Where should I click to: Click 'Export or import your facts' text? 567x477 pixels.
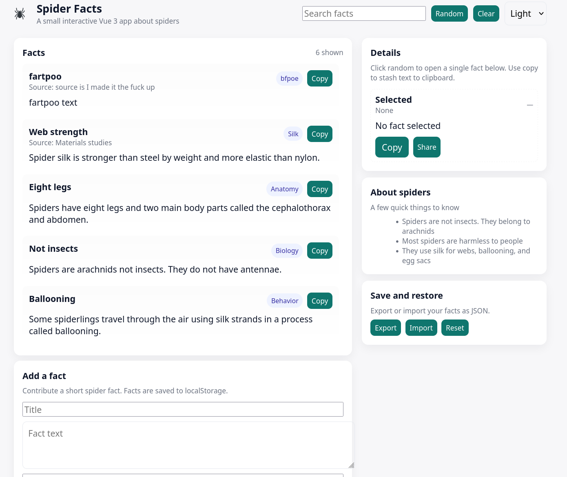click(x=430, y=311)
